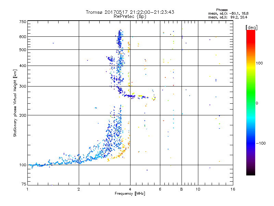The image size is (274, 206).
Task: Click x-axis tick label "2"
Action: click(79, 189)
